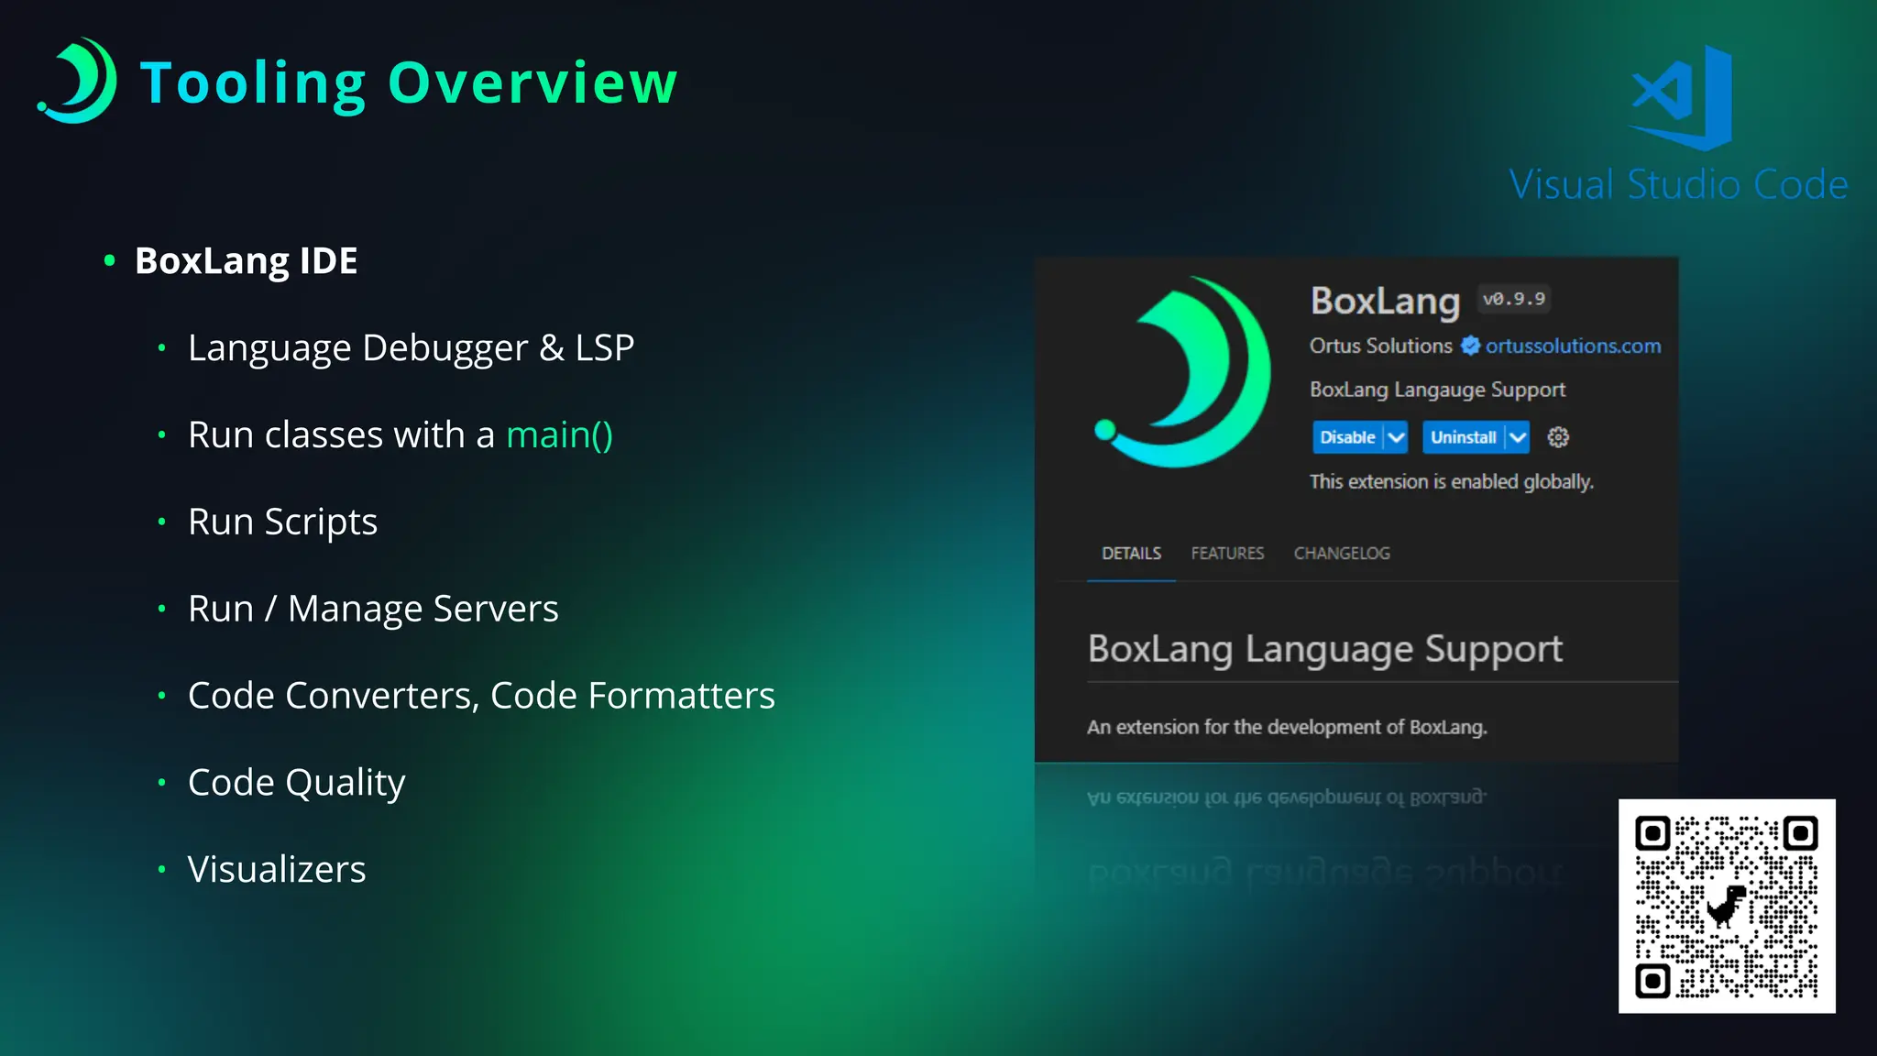Click the 'BoxLang Language Support' heading
This screenshot has height=1056, width=1877.
tap(1324, 649)
